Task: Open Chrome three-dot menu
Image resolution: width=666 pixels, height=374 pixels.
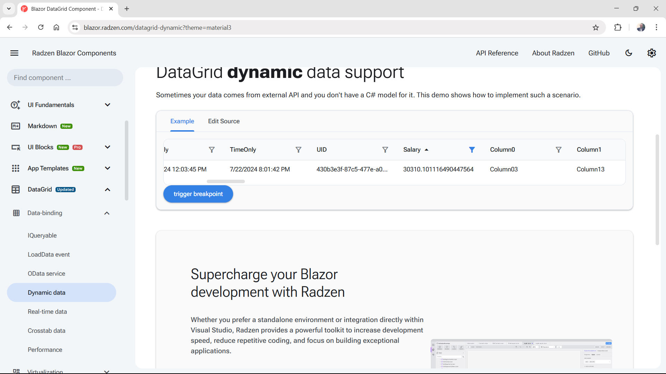Action: (656, 27)
